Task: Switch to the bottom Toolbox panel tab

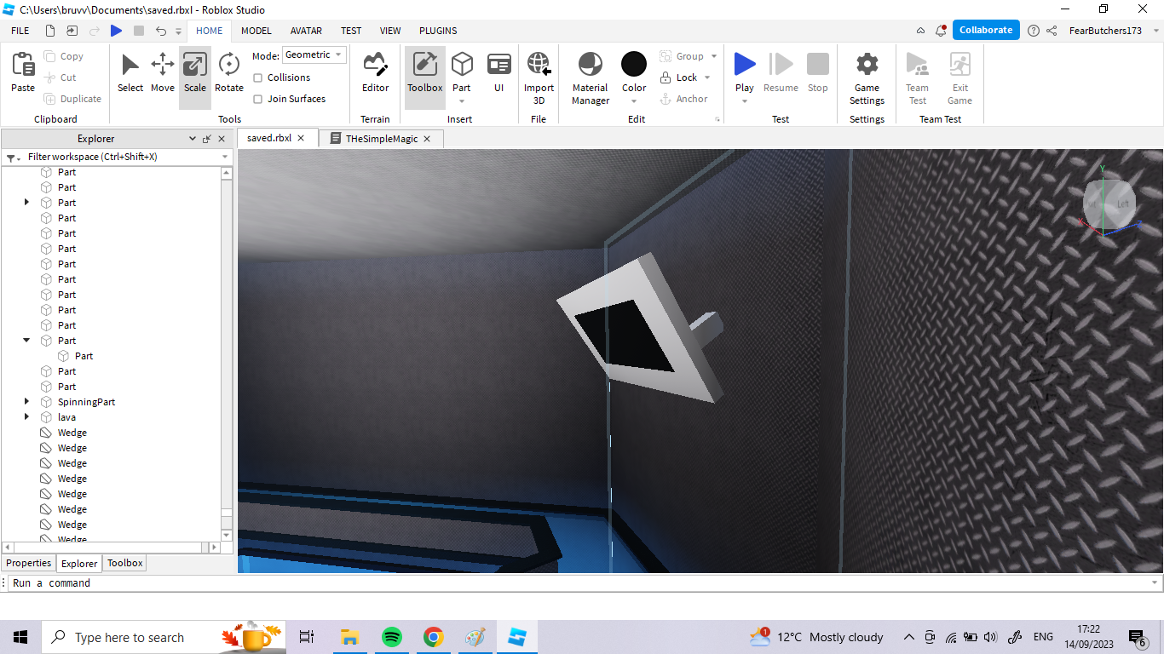Action: pos(125,563)
